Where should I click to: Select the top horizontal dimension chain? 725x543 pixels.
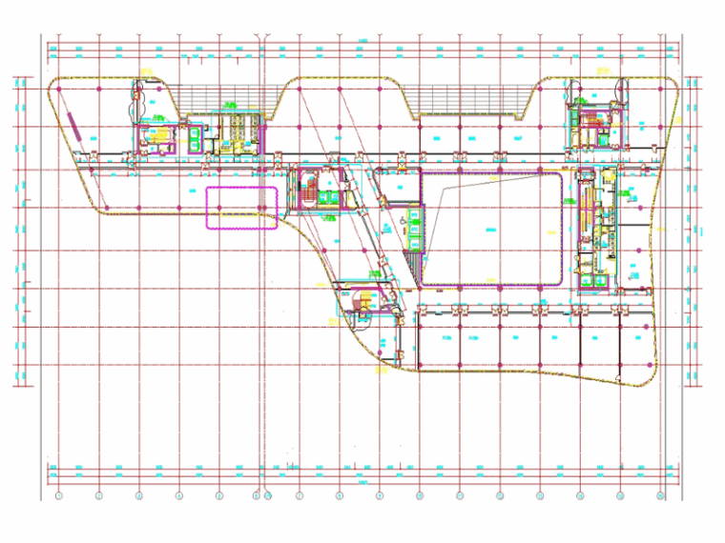coord(362,46)
